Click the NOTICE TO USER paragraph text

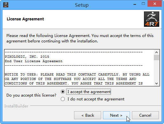coord(77,79)
